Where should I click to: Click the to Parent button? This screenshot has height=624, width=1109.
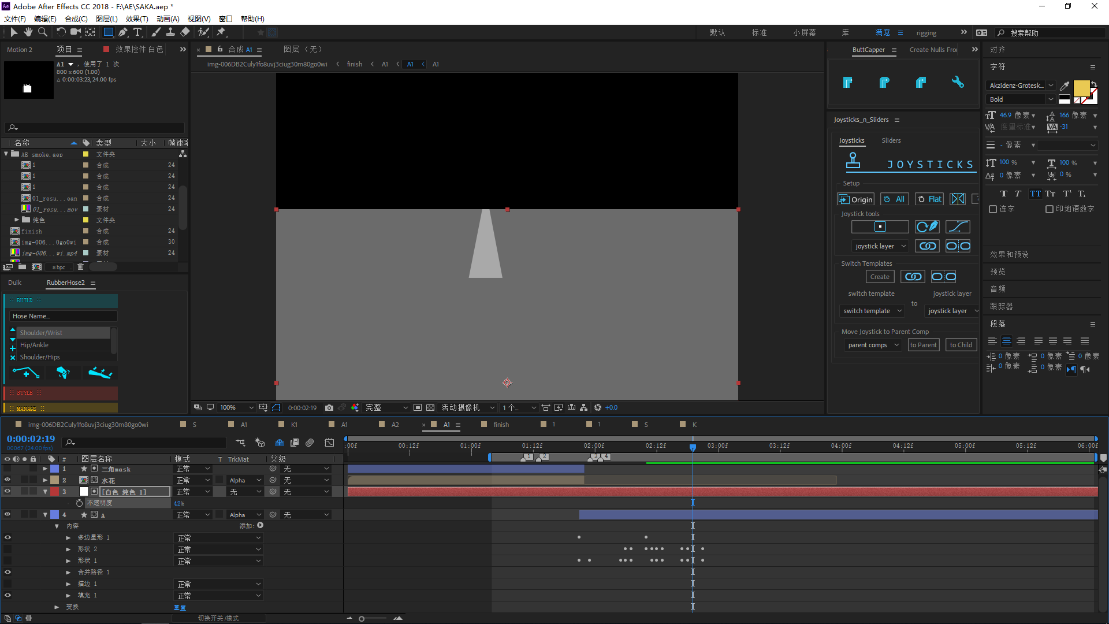pyautogui.click(x=924, y=345)
